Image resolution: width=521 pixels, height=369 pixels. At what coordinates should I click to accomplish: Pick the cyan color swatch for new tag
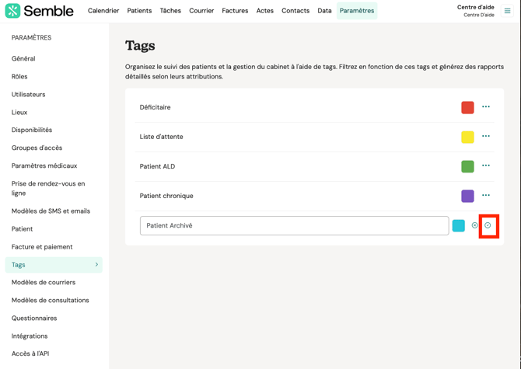(x=459, y=225)
